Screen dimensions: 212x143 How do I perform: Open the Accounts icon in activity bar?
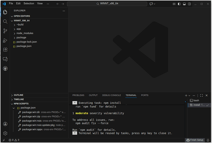click(5, 124)
